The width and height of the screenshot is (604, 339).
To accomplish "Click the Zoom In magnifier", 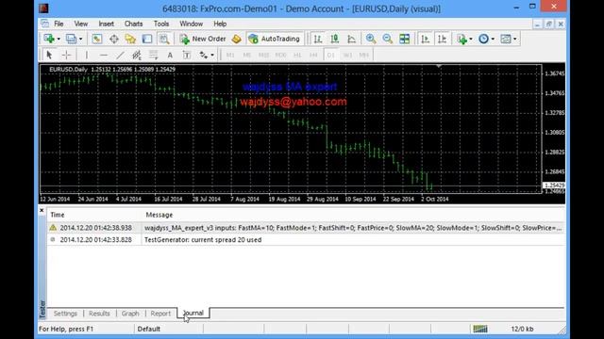I will pos(371,39).
